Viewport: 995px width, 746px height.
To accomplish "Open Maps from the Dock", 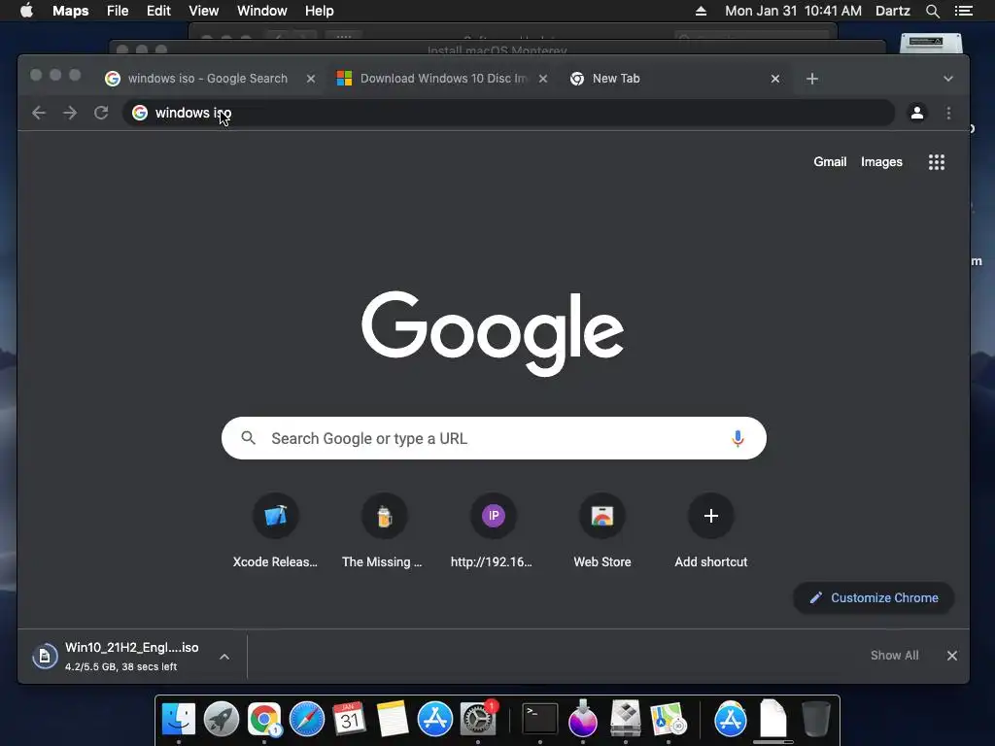I will click(669, 720).
